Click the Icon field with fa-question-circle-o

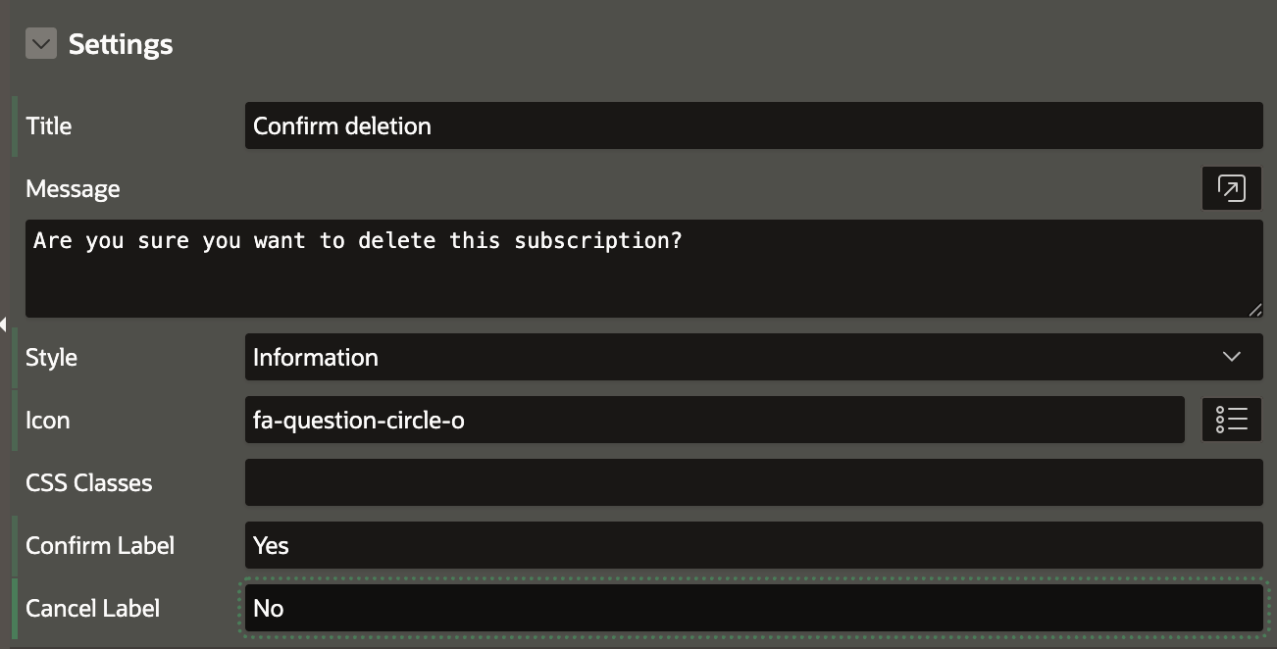tap(714, 420)
